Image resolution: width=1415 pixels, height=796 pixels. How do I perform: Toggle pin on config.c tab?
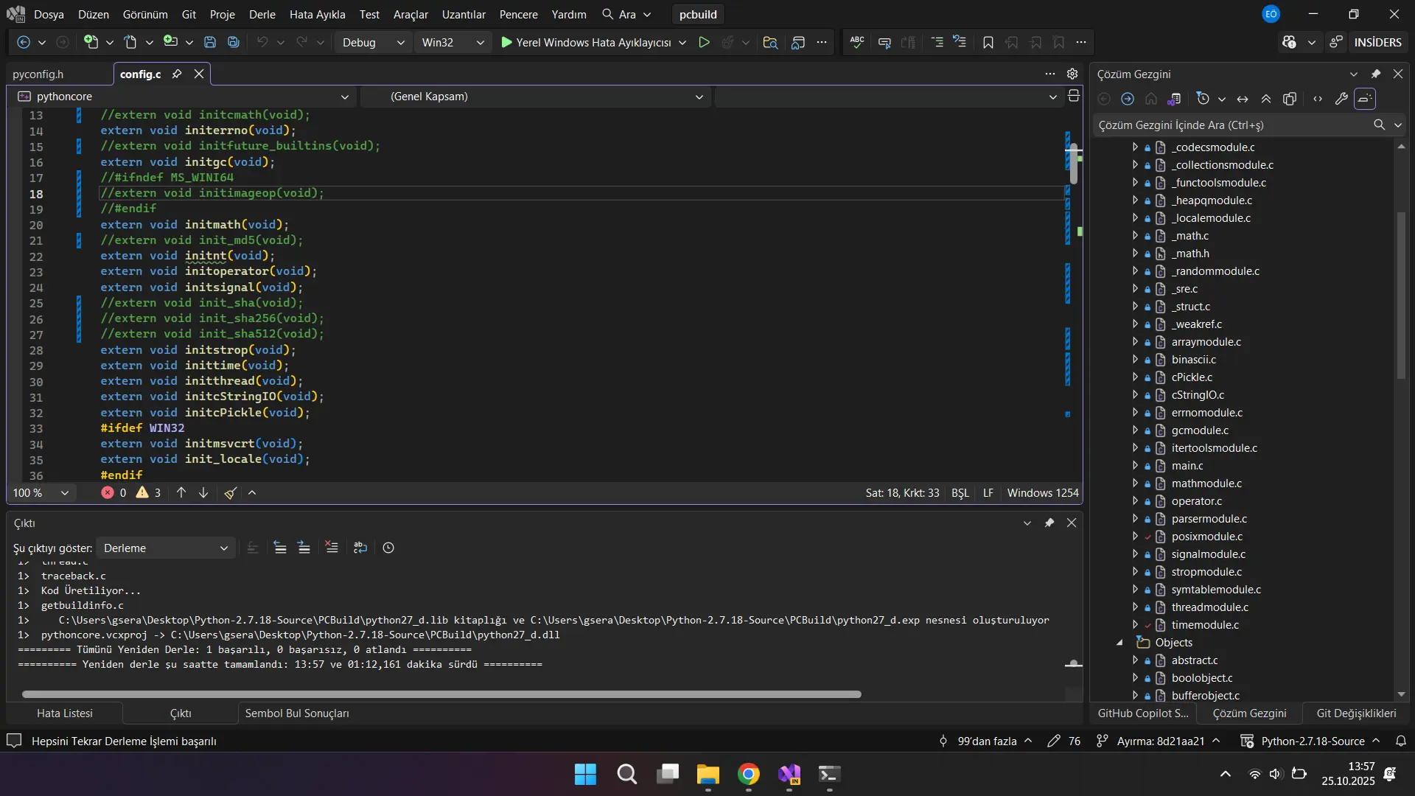[177, 74]
